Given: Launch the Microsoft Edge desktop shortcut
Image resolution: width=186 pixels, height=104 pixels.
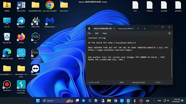Looking at the screenshot, I should (x=7, y=54).
